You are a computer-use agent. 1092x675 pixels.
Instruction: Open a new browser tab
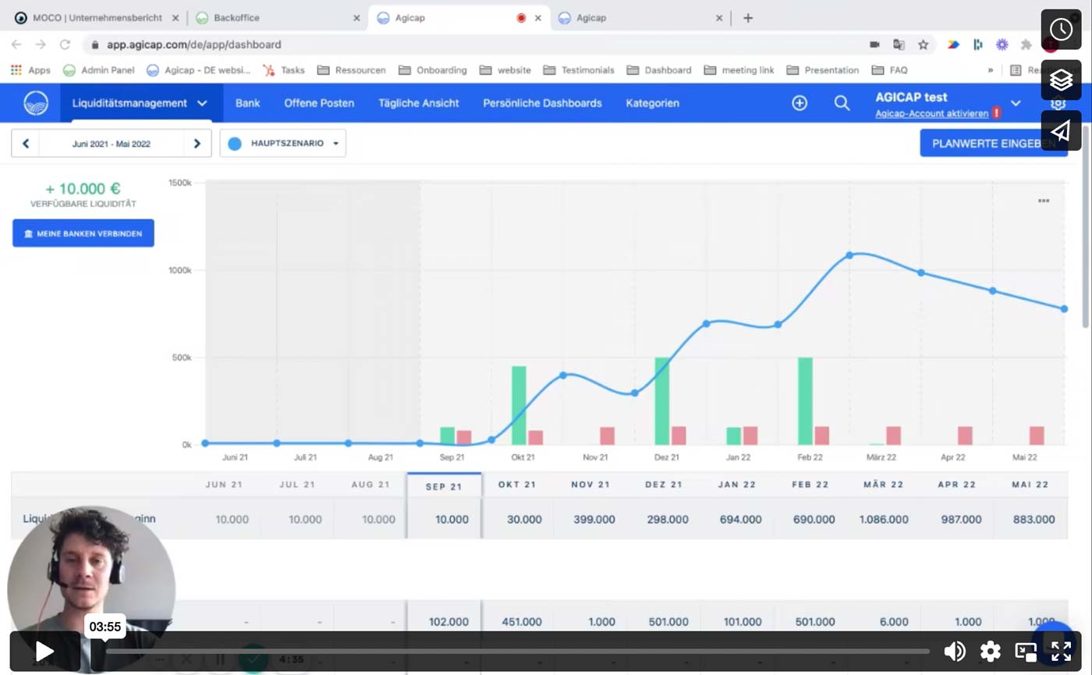coord(748,18)
